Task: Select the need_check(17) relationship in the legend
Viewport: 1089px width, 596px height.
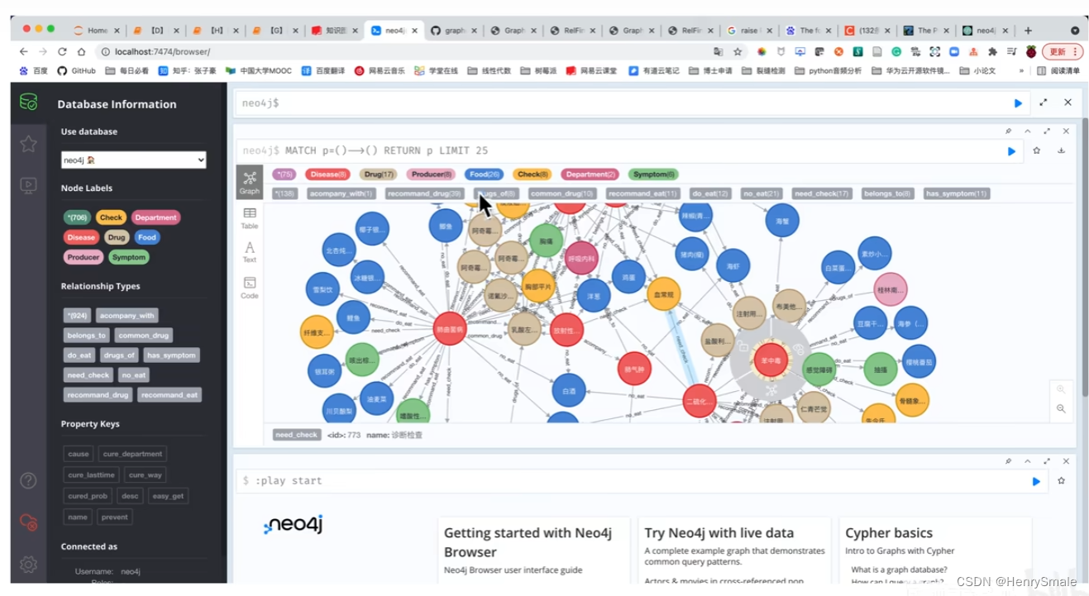Action: 821,193
